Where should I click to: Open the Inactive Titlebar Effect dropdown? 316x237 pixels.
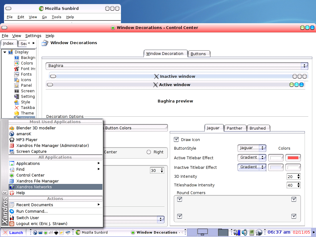pyautogui.click(x=252, y=167)
